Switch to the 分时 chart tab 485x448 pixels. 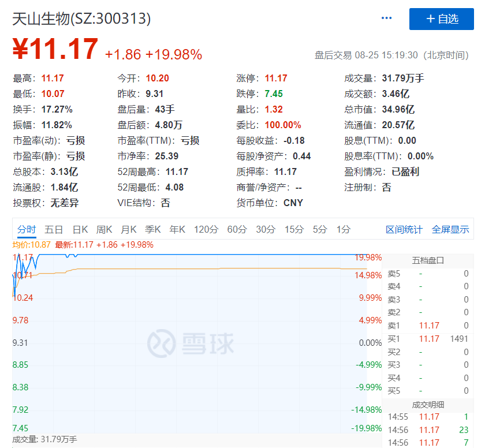tap(27, 229)
